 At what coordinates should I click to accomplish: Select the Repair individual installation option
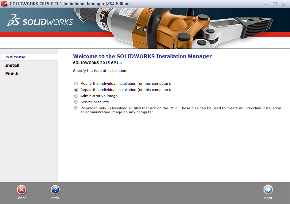pyautogui.click(x=76, y=89)
